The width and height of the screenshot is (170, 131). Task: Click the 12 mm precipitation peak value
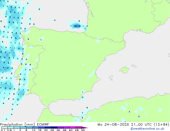tap(75, 26)
